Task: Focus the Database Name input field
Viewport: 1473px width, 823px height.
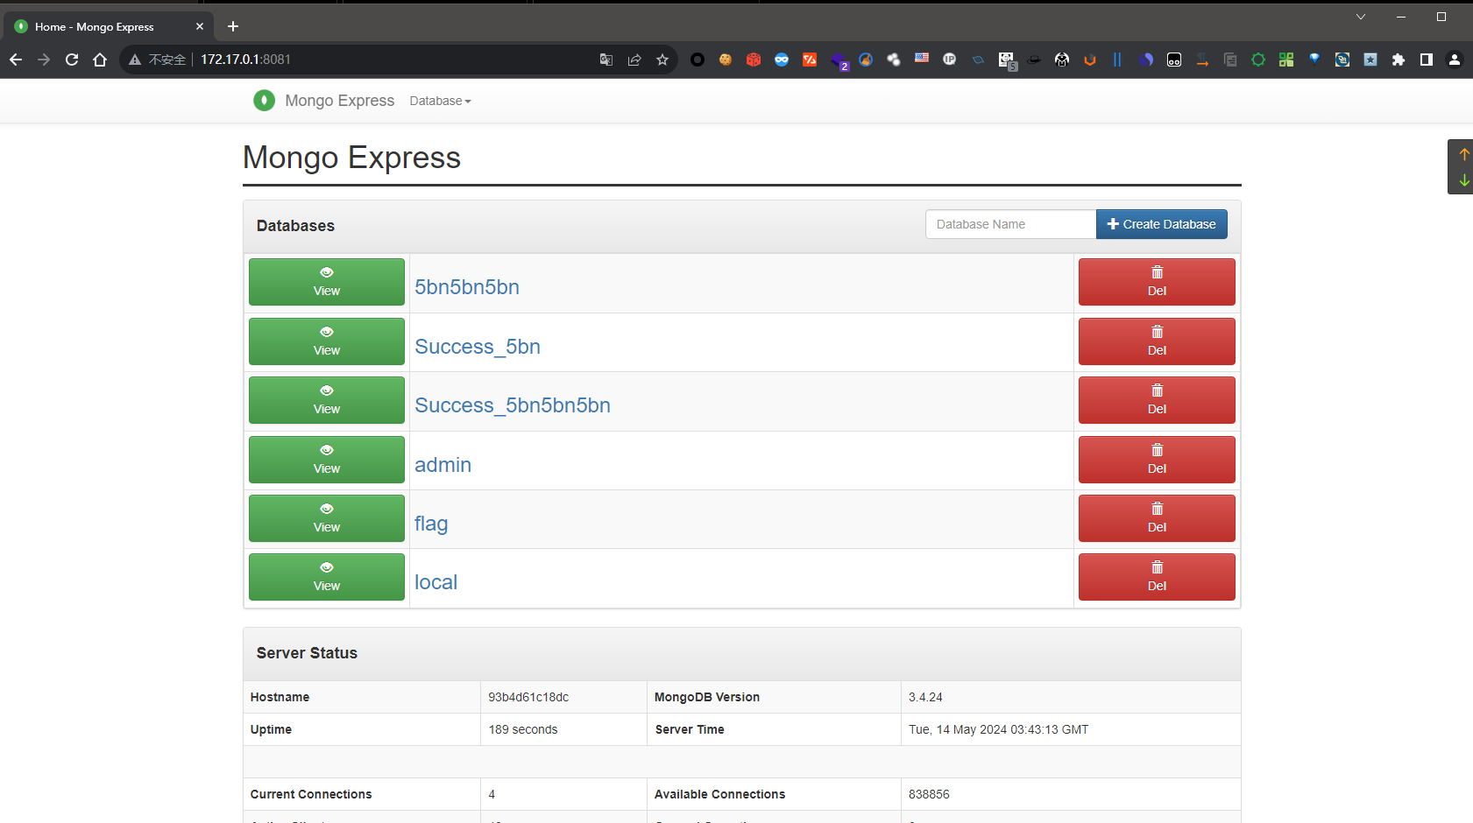Action: [x=1010, y=224]
